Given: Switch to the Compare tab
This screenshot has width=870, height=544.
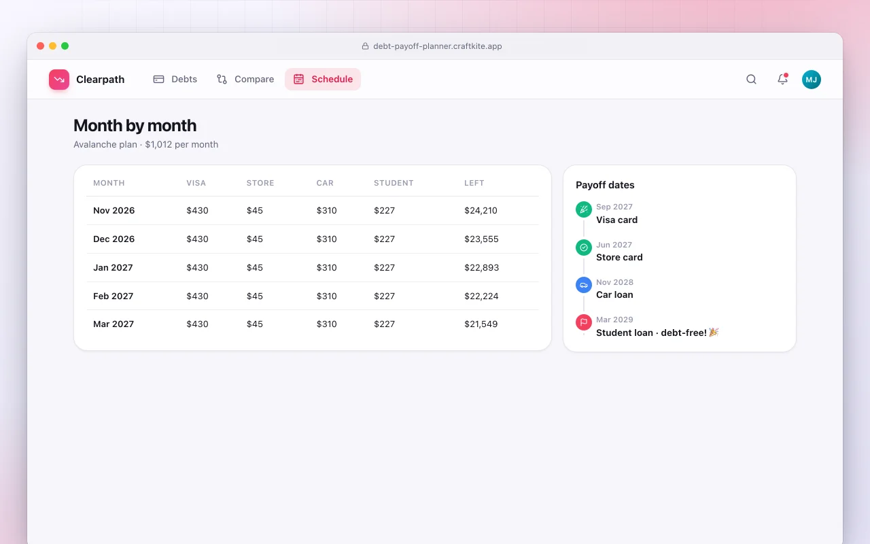Looking at the screenshot, I should (x=245, y=80).
